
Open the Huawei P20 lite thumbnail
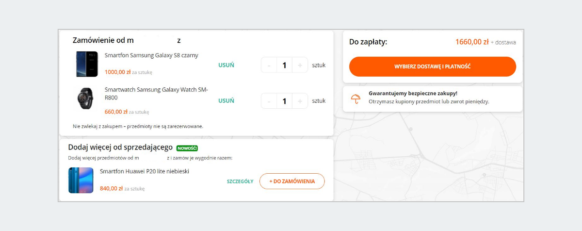(x=81, y=180)
